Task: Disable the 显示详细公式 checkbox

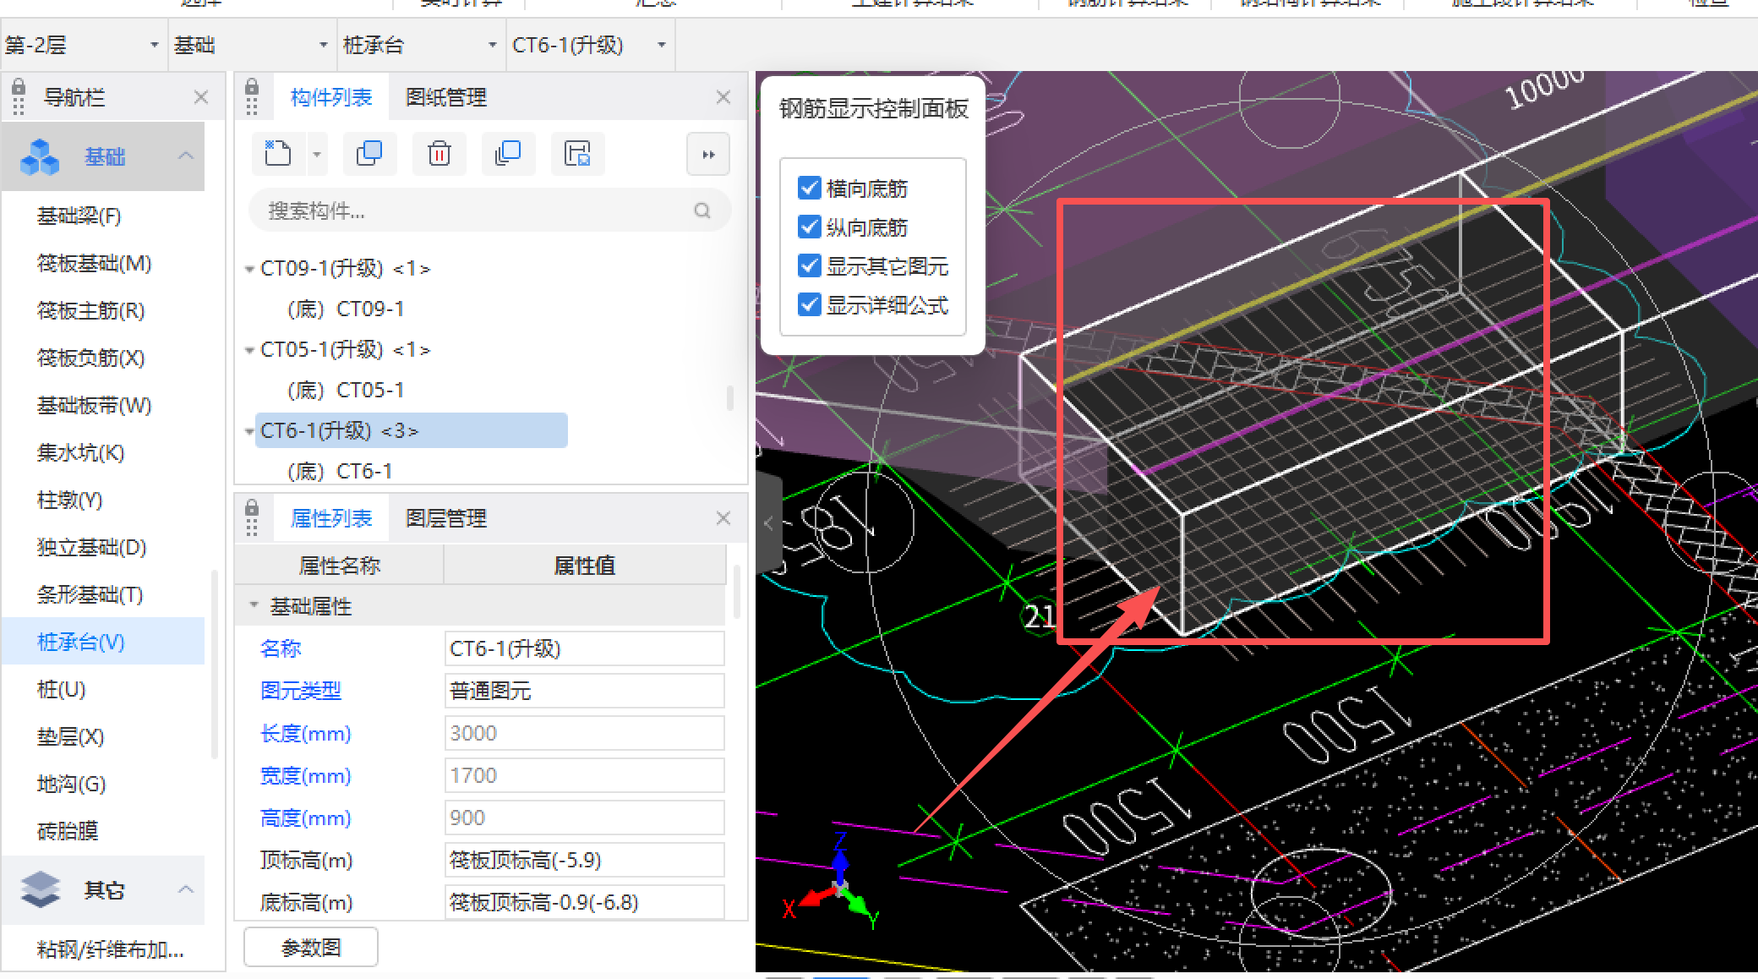Action: (x=809, y=304)
